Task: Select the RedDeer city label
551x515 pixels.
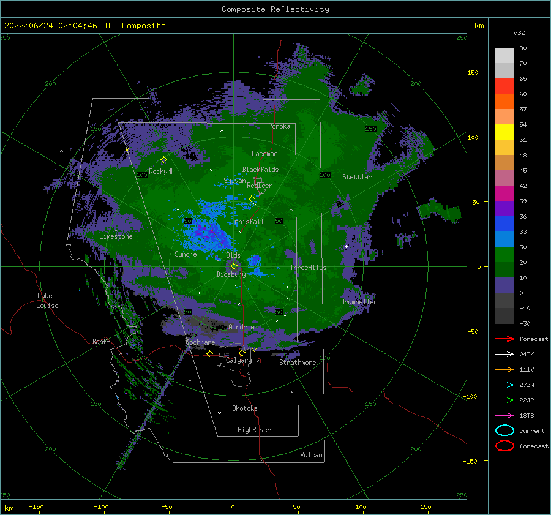Action: pyautogui.click(x=260, y=186)
